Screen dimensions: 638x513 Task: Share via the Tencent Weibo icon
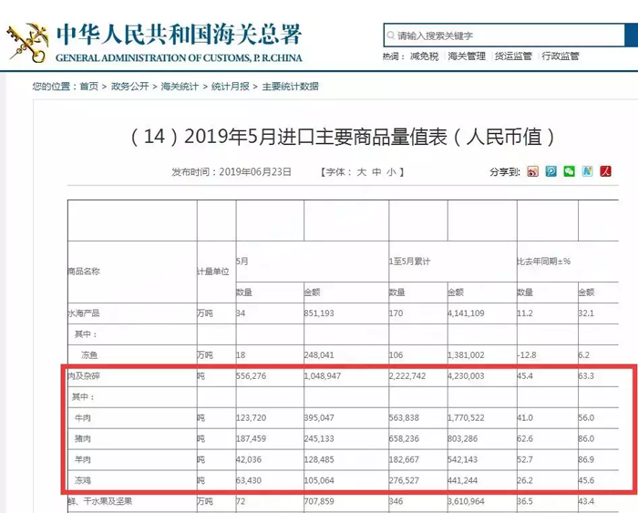[x=551, y=171]
